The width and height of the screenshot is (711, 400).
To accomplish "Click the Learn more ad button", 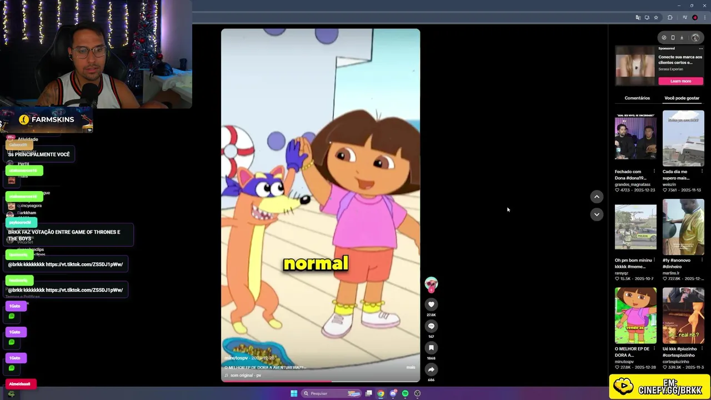I will coord(680,81).
